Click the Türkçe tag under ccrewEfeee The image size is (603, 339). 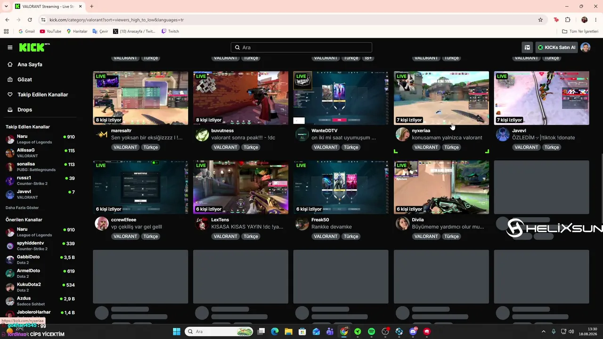(x=151, y=236)
